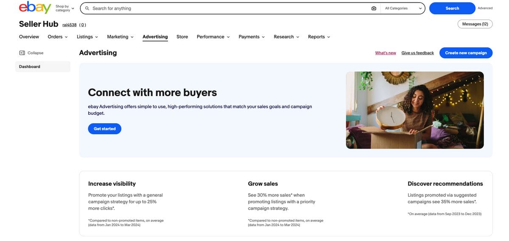This screenshot has width=509, height=241.
Task: Open Advanced search link
Action: pos(485,8)
